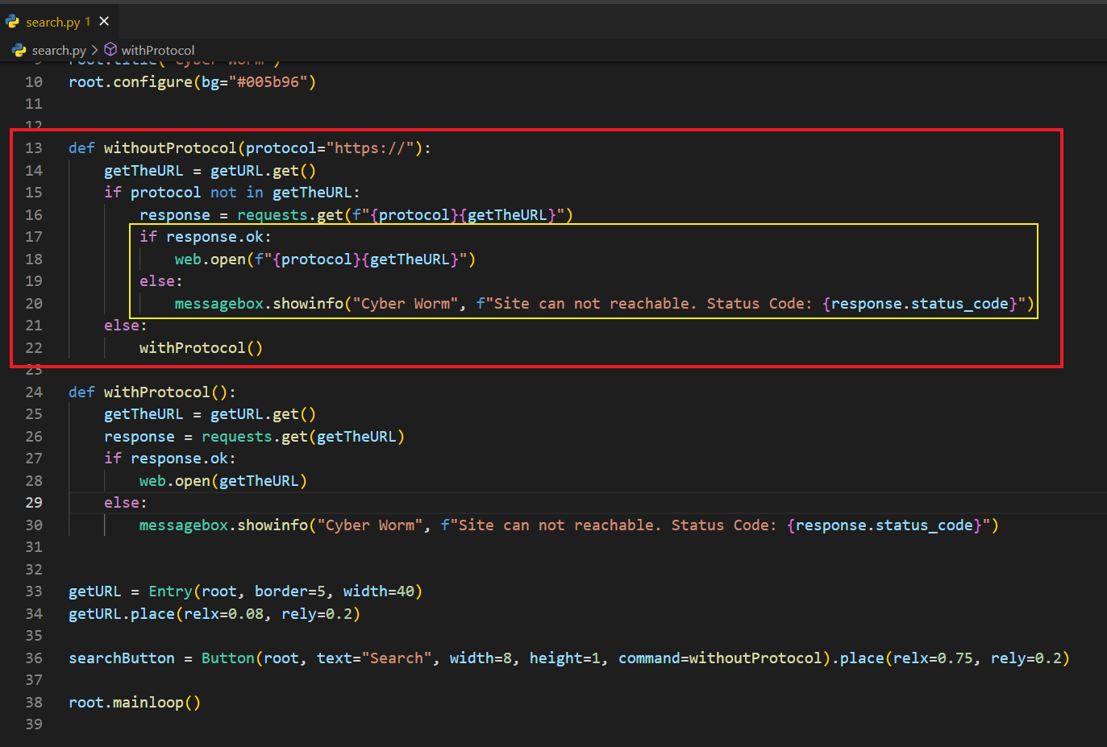1107x747 pixels.
Task: Open the withProtocol breadcrumb symbol dropdown
Action: 157,50
